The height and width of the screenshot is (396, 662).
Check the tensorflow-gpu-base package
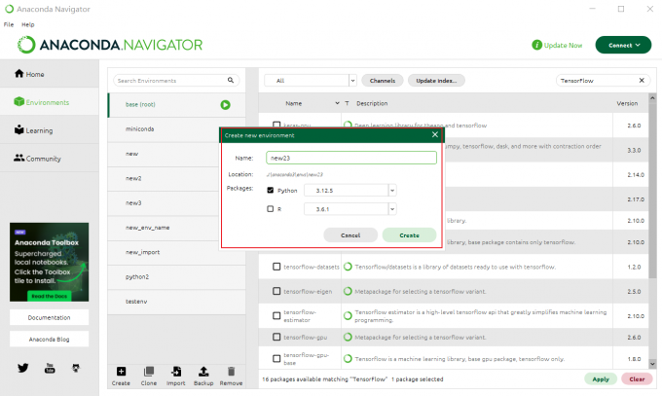(276, 358)
